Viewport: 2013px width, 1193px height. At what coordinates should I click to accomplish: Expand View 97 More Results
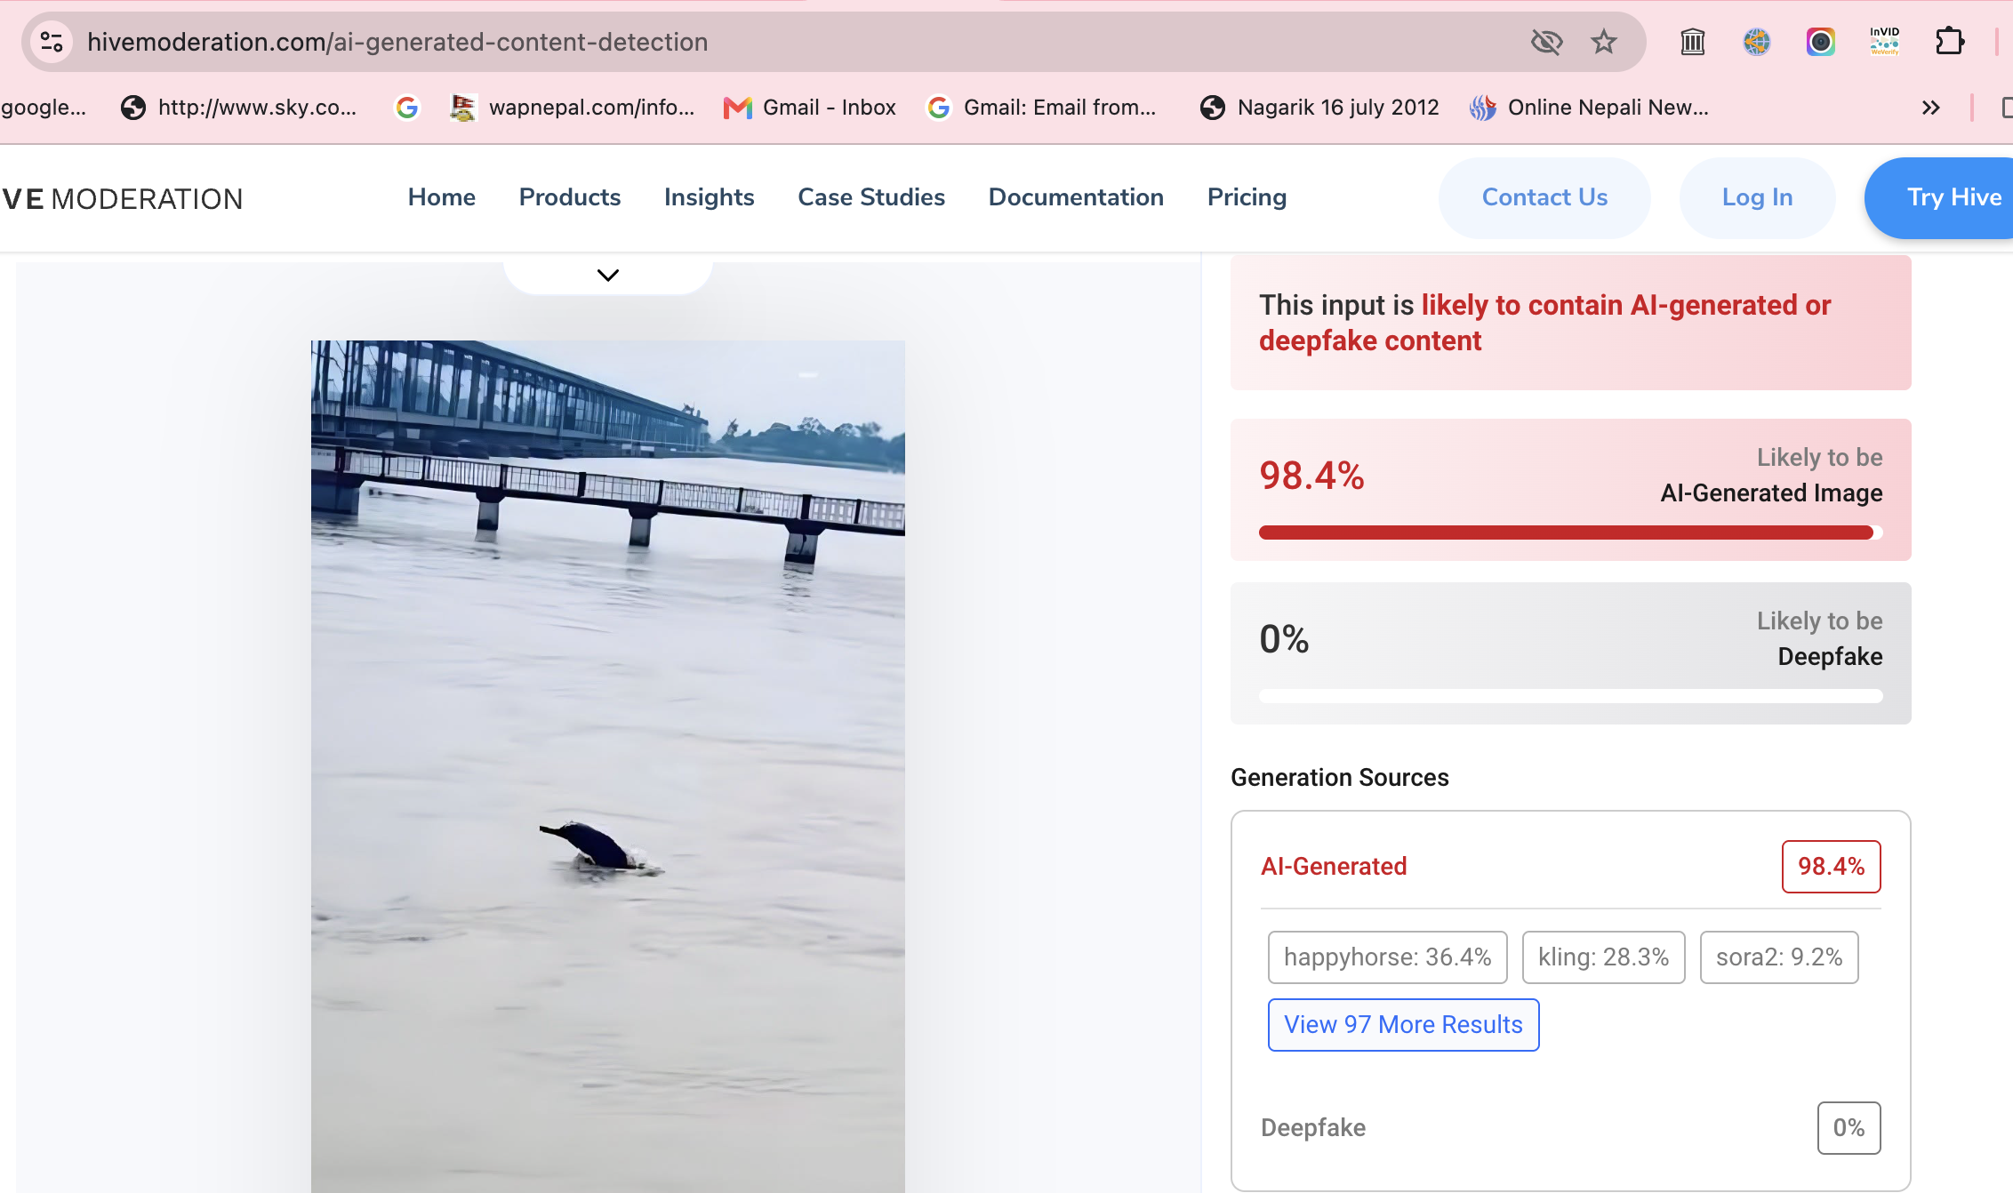(1403, 1024)
